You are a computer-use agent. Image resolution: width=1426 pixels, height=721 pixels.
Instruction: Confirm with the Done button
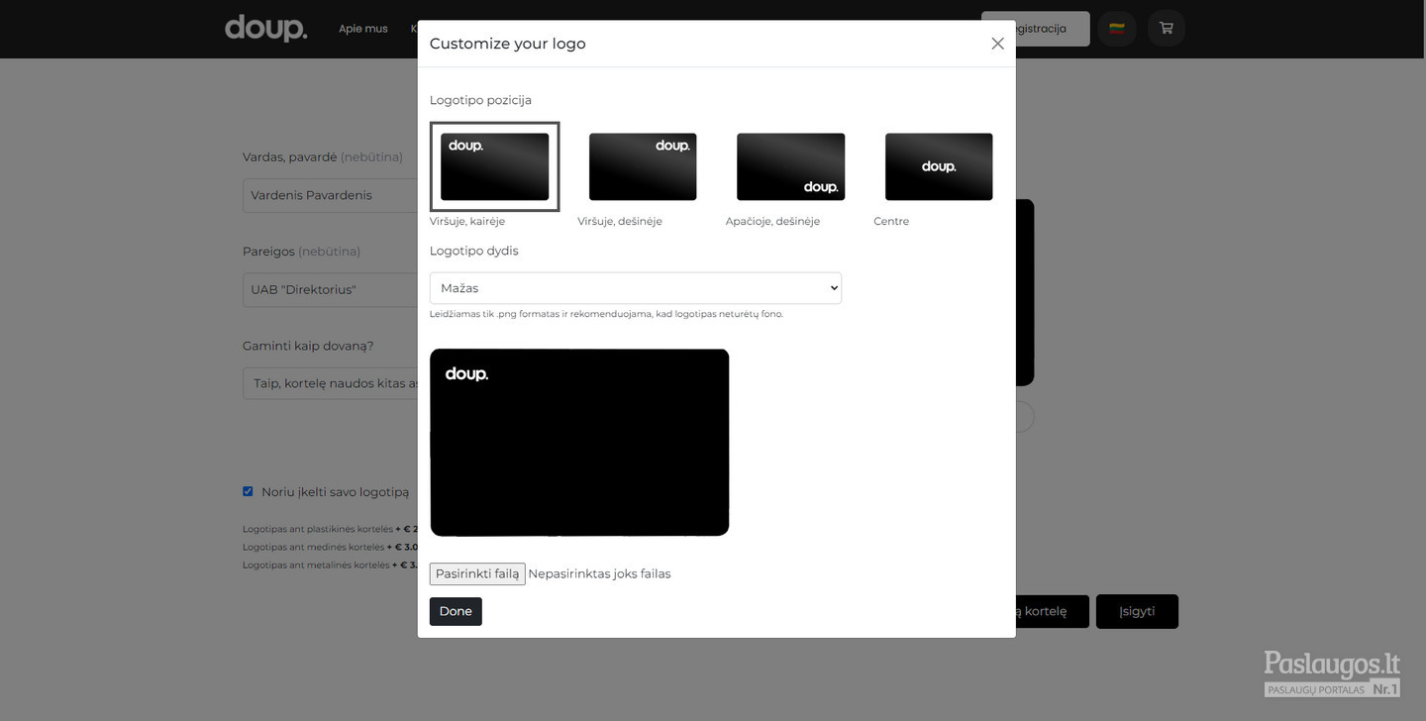tap(456, 611)
